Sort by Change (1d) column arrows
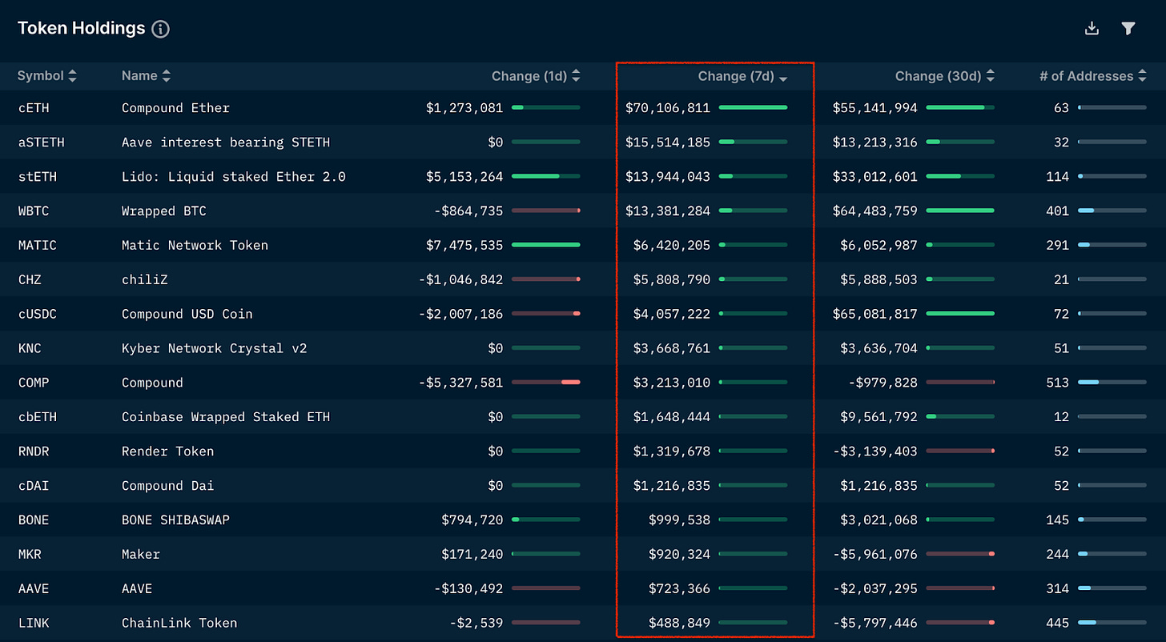This screenshot has width=1166, height=642. (x=576, y=76)
